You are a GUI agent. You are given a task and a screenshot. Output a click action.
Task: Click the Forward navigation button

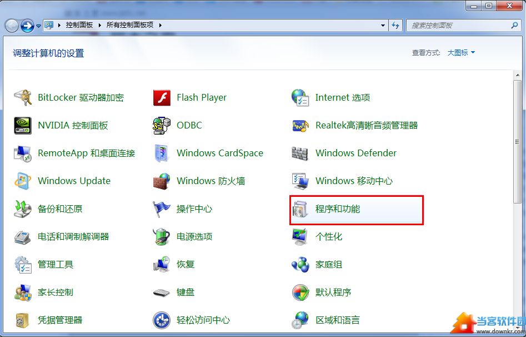click(28, 26)
